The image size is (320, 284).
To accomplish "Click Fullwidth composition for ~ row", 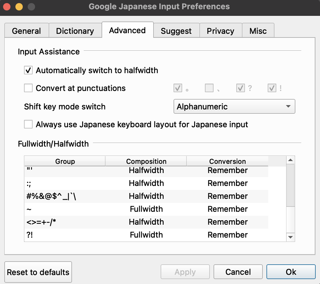I will tap(146, 209).
